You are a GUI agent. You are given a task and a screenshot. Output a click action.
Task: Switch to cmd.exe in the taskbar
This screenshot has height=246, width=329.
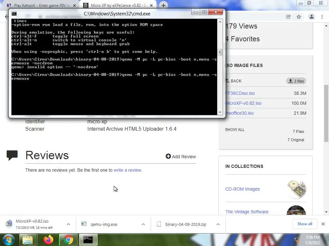(88, 240)
